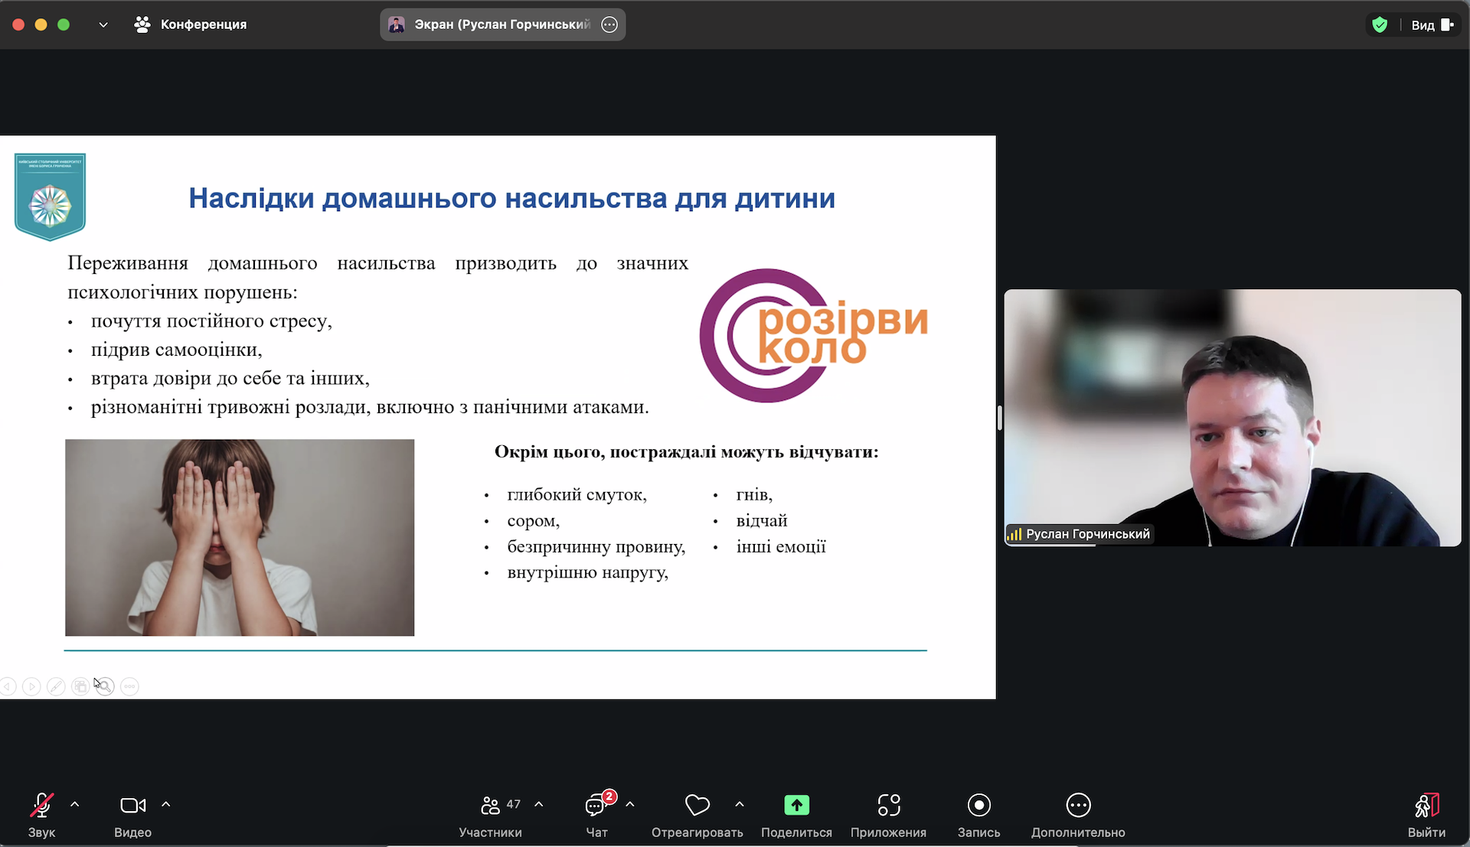The width and height of the screenshot is (1470, 847).
Task: Open the Участники participants panel
Action: tap(490, 806)
